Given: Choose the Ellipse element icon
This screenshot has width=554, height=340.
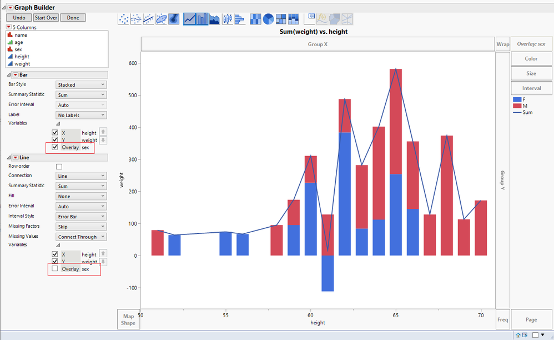Looking at the screenshot, I should pyautogui.click(x=161, y=19).
